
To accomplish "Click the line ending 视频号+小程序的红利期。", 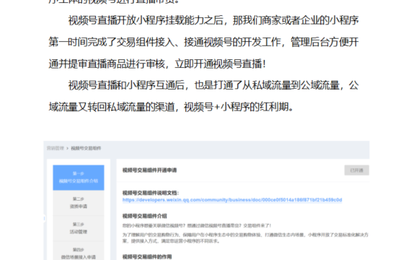I will [x=171, y=107].
